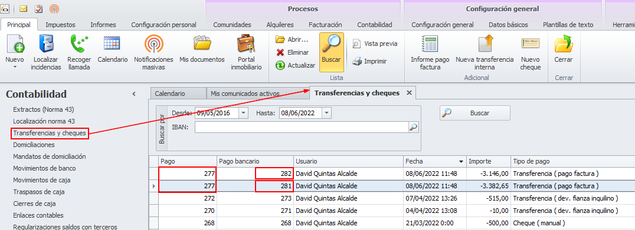Select row with Pago bancario 282

[x=392, y=174]
